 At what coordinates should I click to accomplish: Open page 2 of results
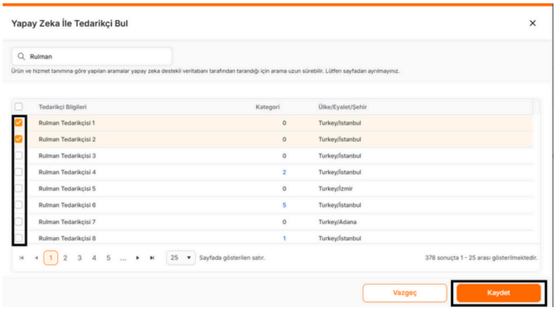click(65, 259)
